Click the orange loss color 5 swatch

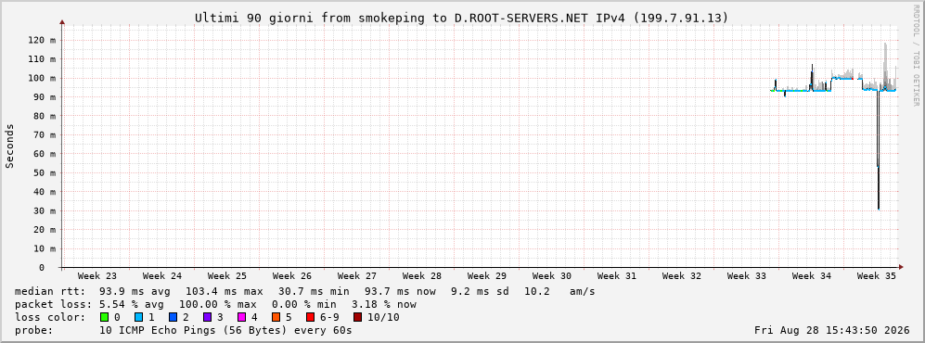[x=276, y=317]
